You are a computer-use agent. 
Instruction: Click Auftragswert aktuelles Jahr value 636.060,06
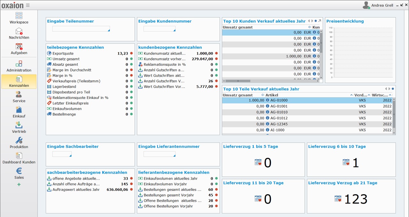coord(117,190)
